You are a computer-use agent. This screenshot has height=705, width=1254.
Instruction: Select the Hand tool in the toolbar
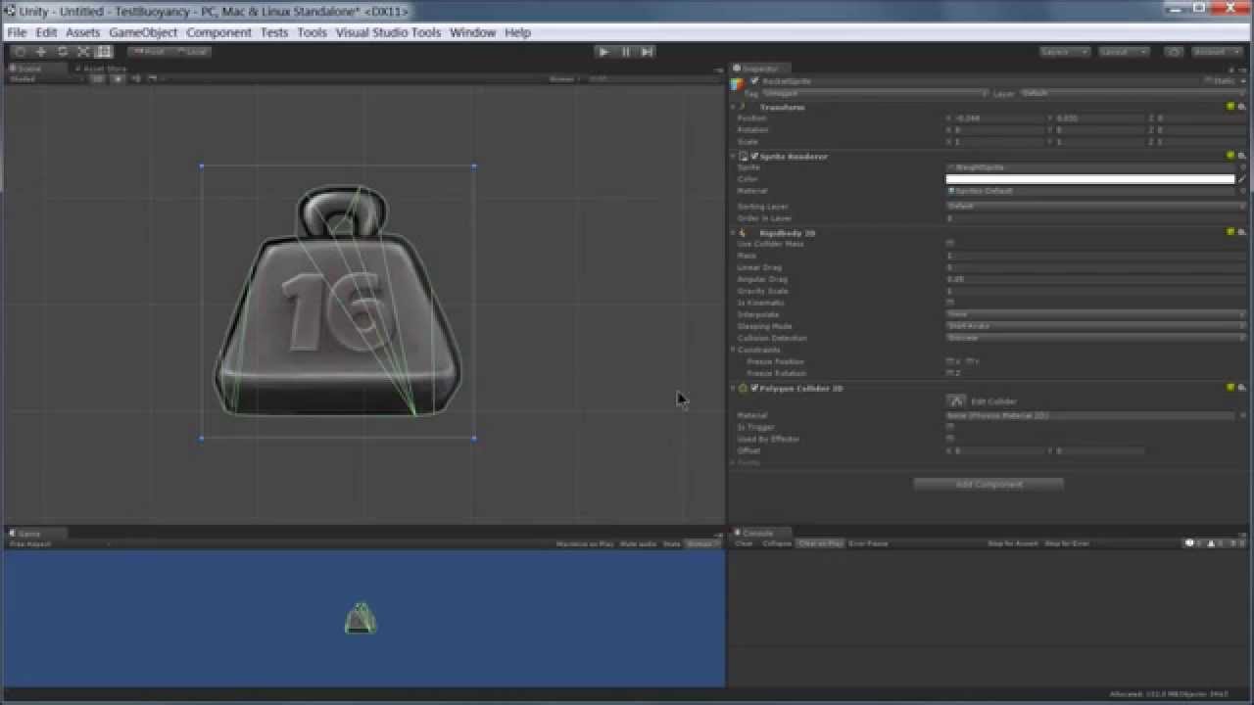pos(20,52)
